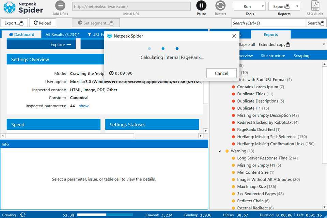The height and width of the screenshot is (218, 327).
Task: Open the URL Explorer filter tab
Action: tap(96, 34)
